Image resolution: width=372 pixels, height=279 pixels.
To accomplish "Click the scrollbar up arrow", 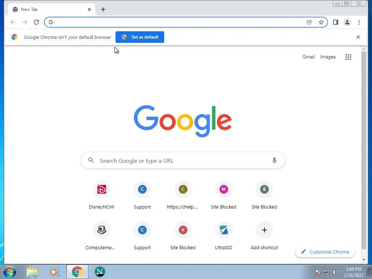I will click(364, 49).
